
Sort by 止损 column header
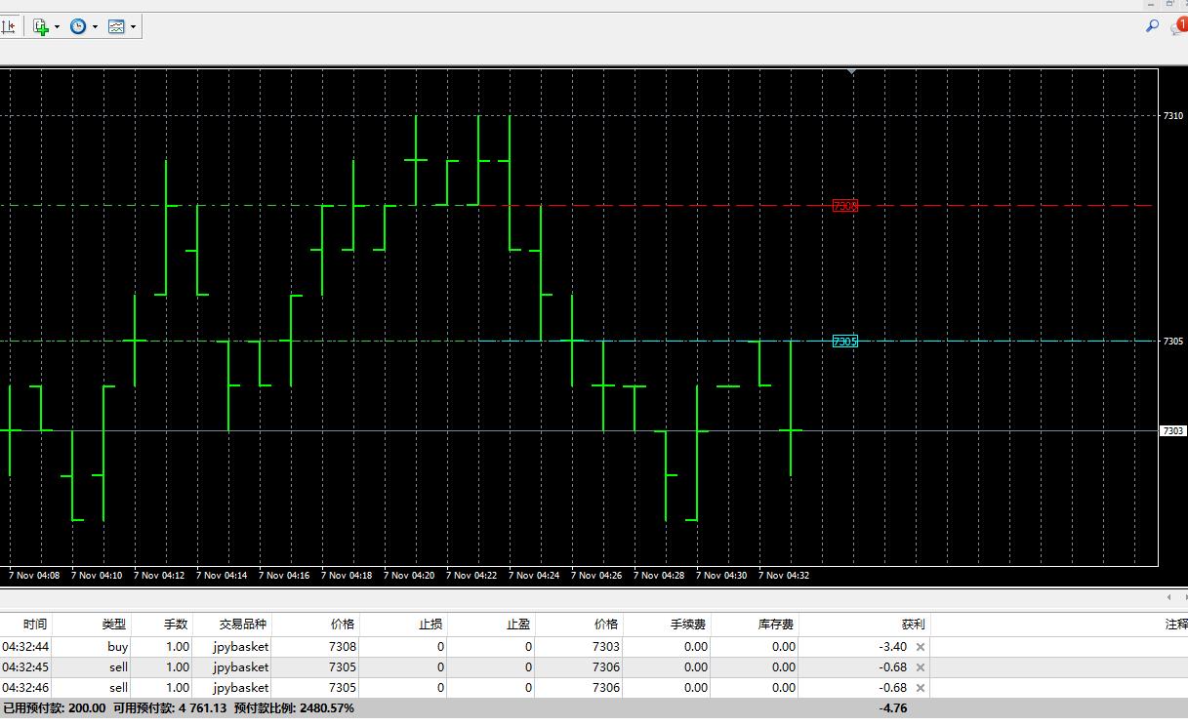coord(403,625)
